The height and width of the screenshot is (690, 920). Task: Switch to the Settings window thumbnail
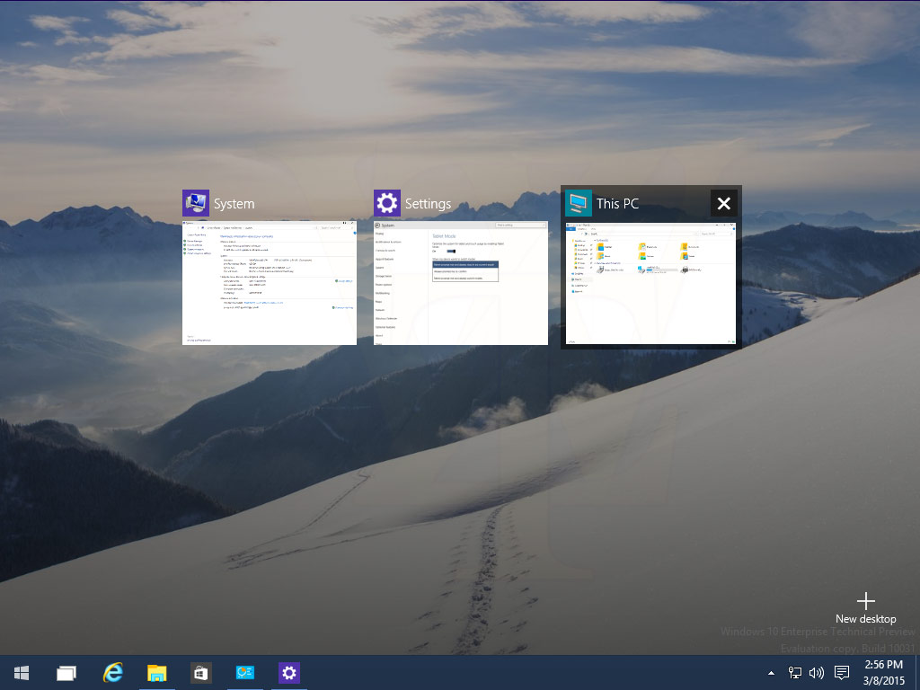tap(461, 283)
